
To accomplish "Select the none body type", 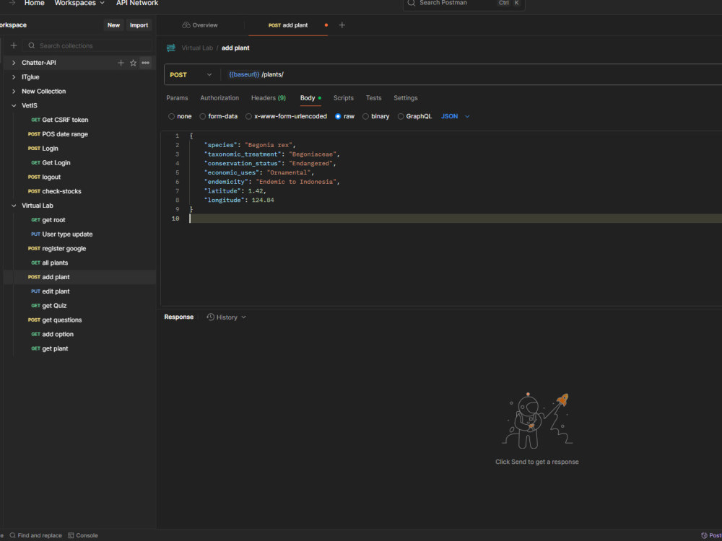I will 171,116.
